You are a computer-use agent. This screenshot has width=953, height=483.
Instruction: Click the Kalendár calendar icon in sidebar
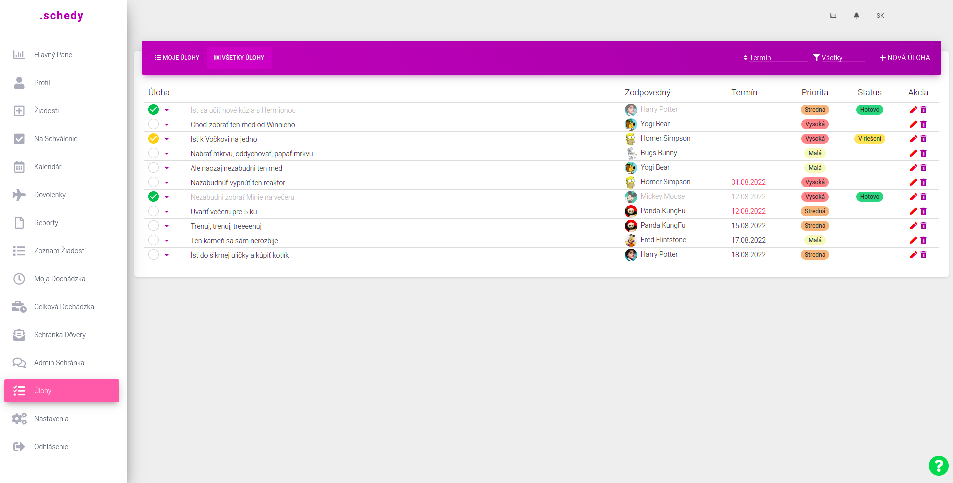19,167
